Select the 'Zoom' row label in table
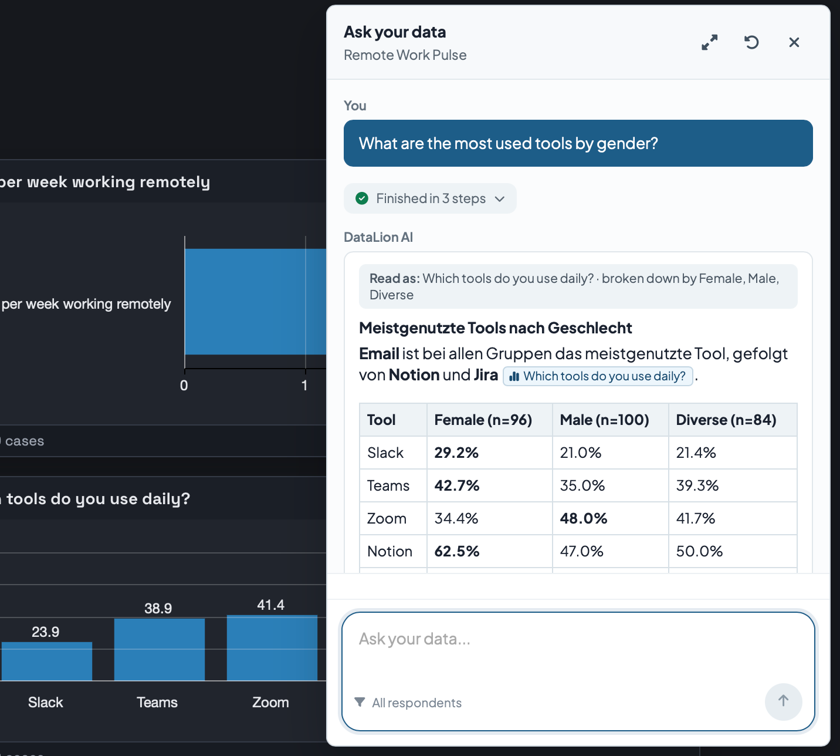The width and height of the screenshot is (840, 756). tap(387, 518)
